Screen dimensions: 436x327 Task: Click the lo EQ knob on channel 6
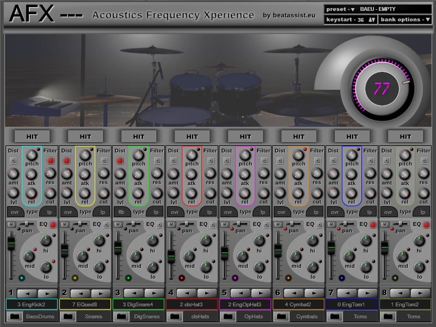(x=312, y=267)
